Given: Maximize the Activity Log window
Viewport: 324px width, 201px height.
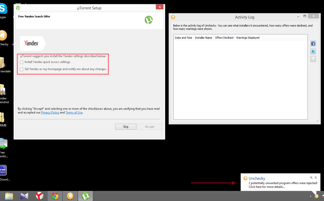Looking at the screenshot, I should [305, 16].
